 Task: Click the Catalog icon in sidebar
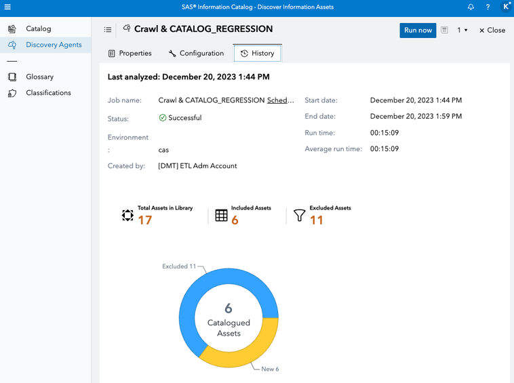pyautogui.click(x=12, y=29)
